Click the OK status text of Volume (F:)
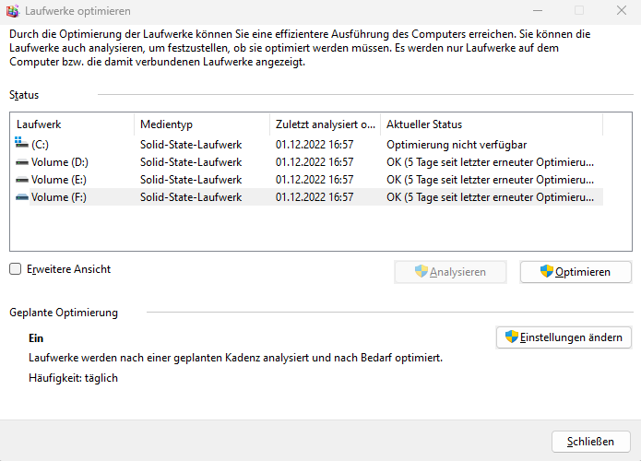 pyautogui.click(x=490, y=197)
